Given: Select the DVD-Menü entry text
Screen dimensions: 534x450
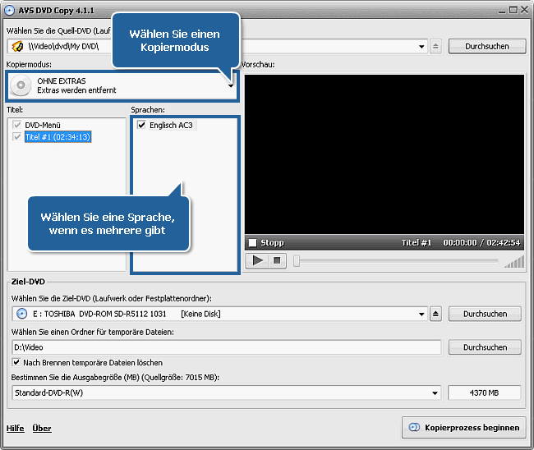Looking at the screenshot, I should [x=43, y=125].
